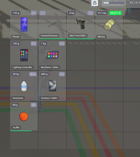Click the 100 g tag on Lighting Controller
140x157 pixels.
pos(16,44)
